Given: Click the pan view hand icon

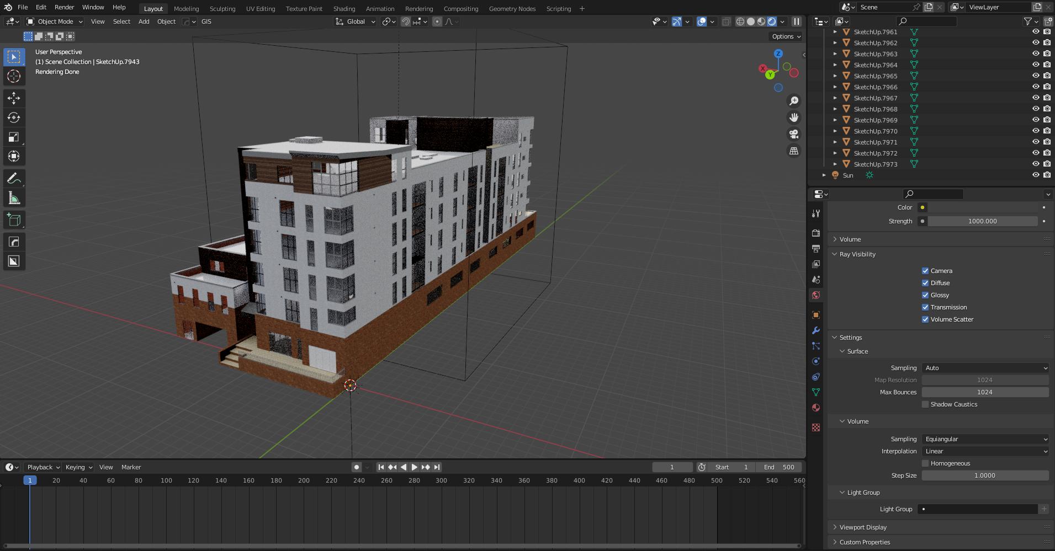Looking at the screenshot, I should click(x=794, y=117).
